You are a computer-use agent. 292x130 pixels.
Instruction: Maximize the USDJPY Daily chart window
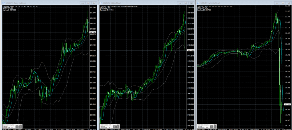click(x=88, y=3)
